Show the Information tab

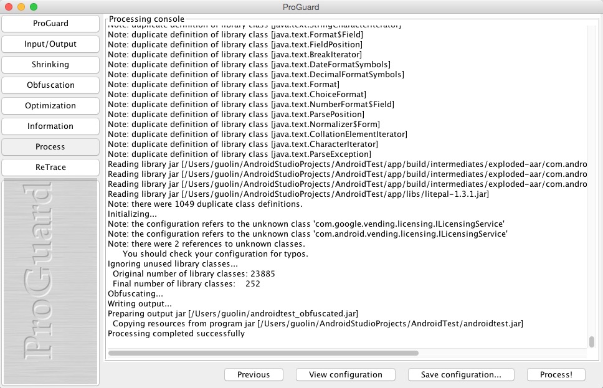tap(50, 126)
